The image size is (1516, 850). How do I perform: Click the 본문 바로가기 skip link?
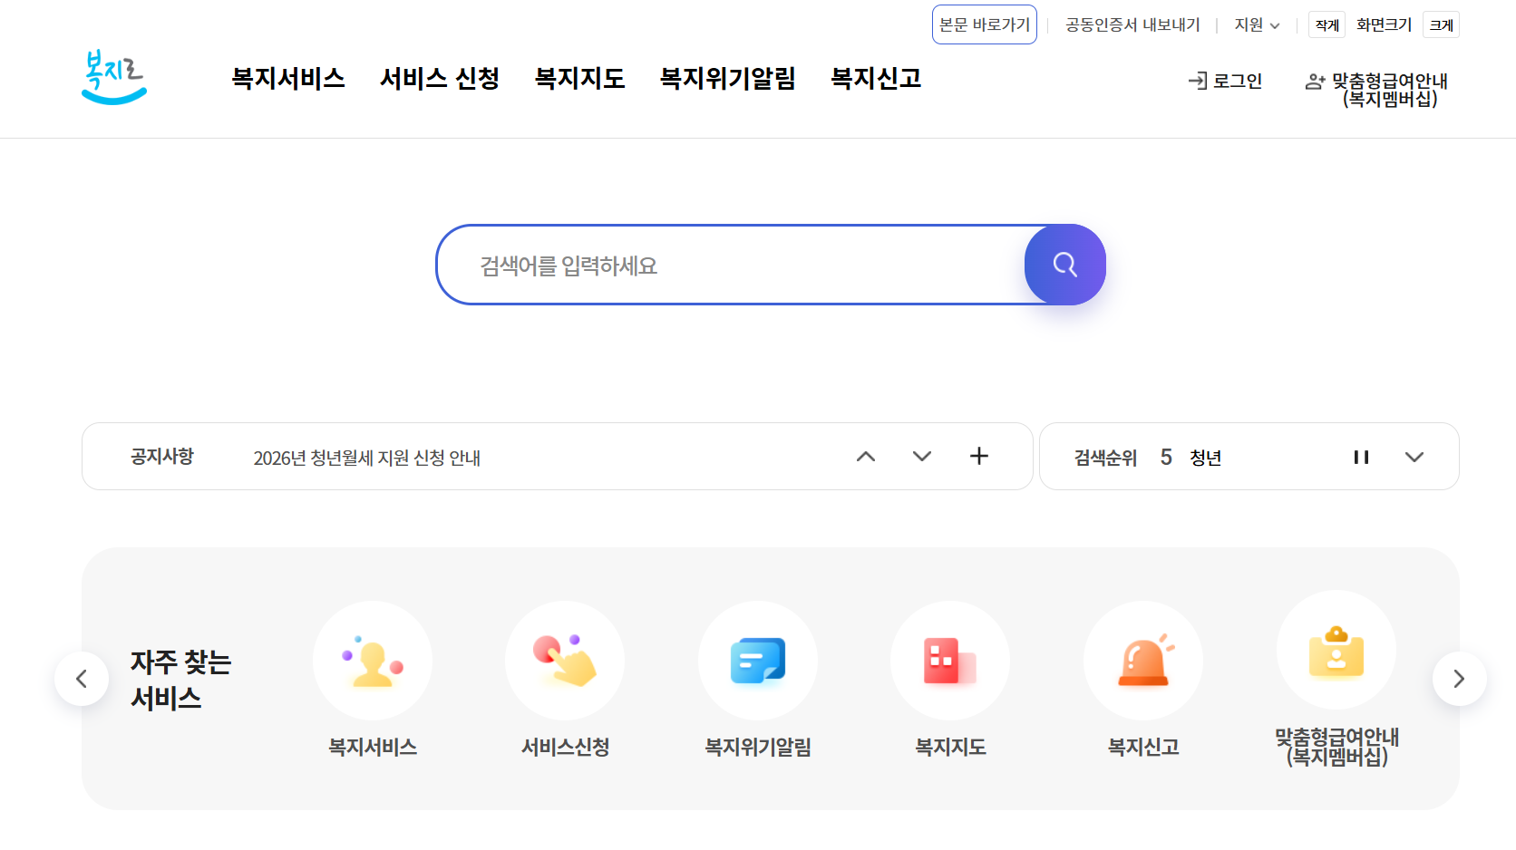[985, 24]
